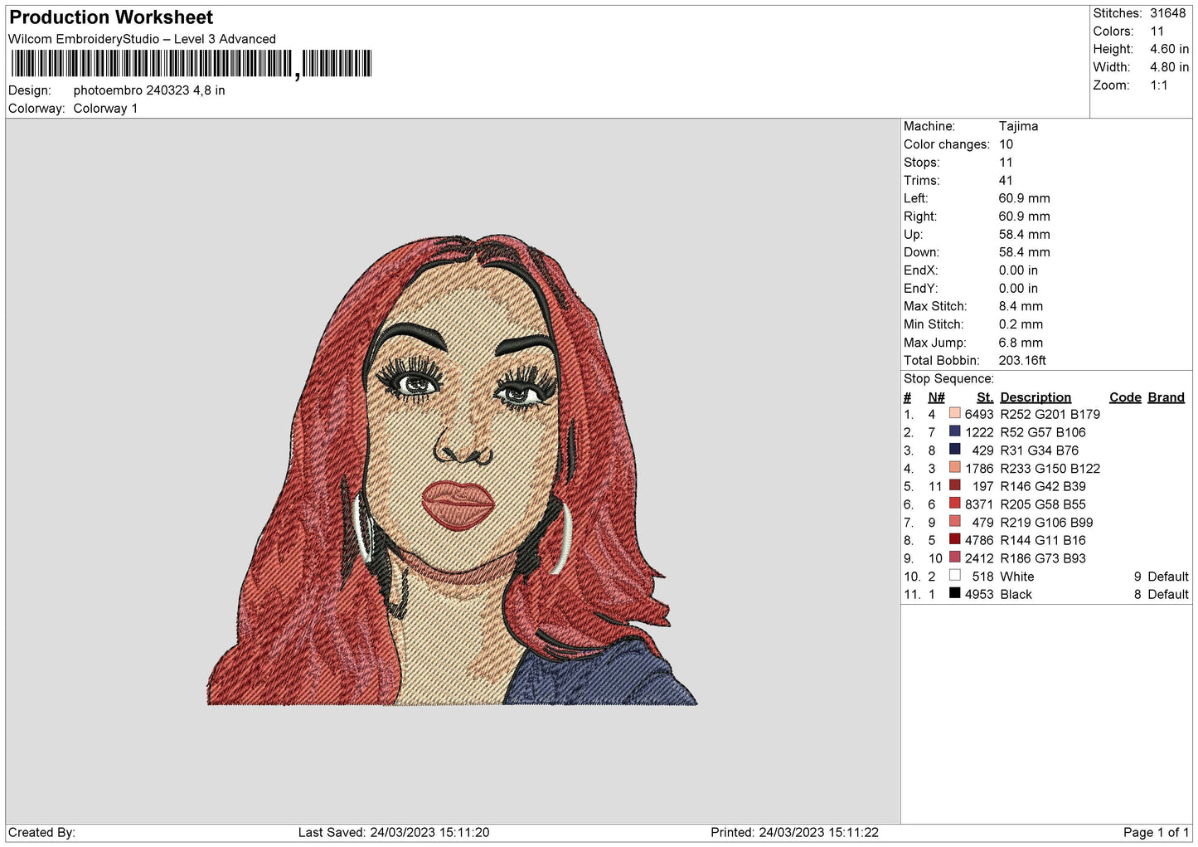Click the Code column header

click(x=1125, y=397)
